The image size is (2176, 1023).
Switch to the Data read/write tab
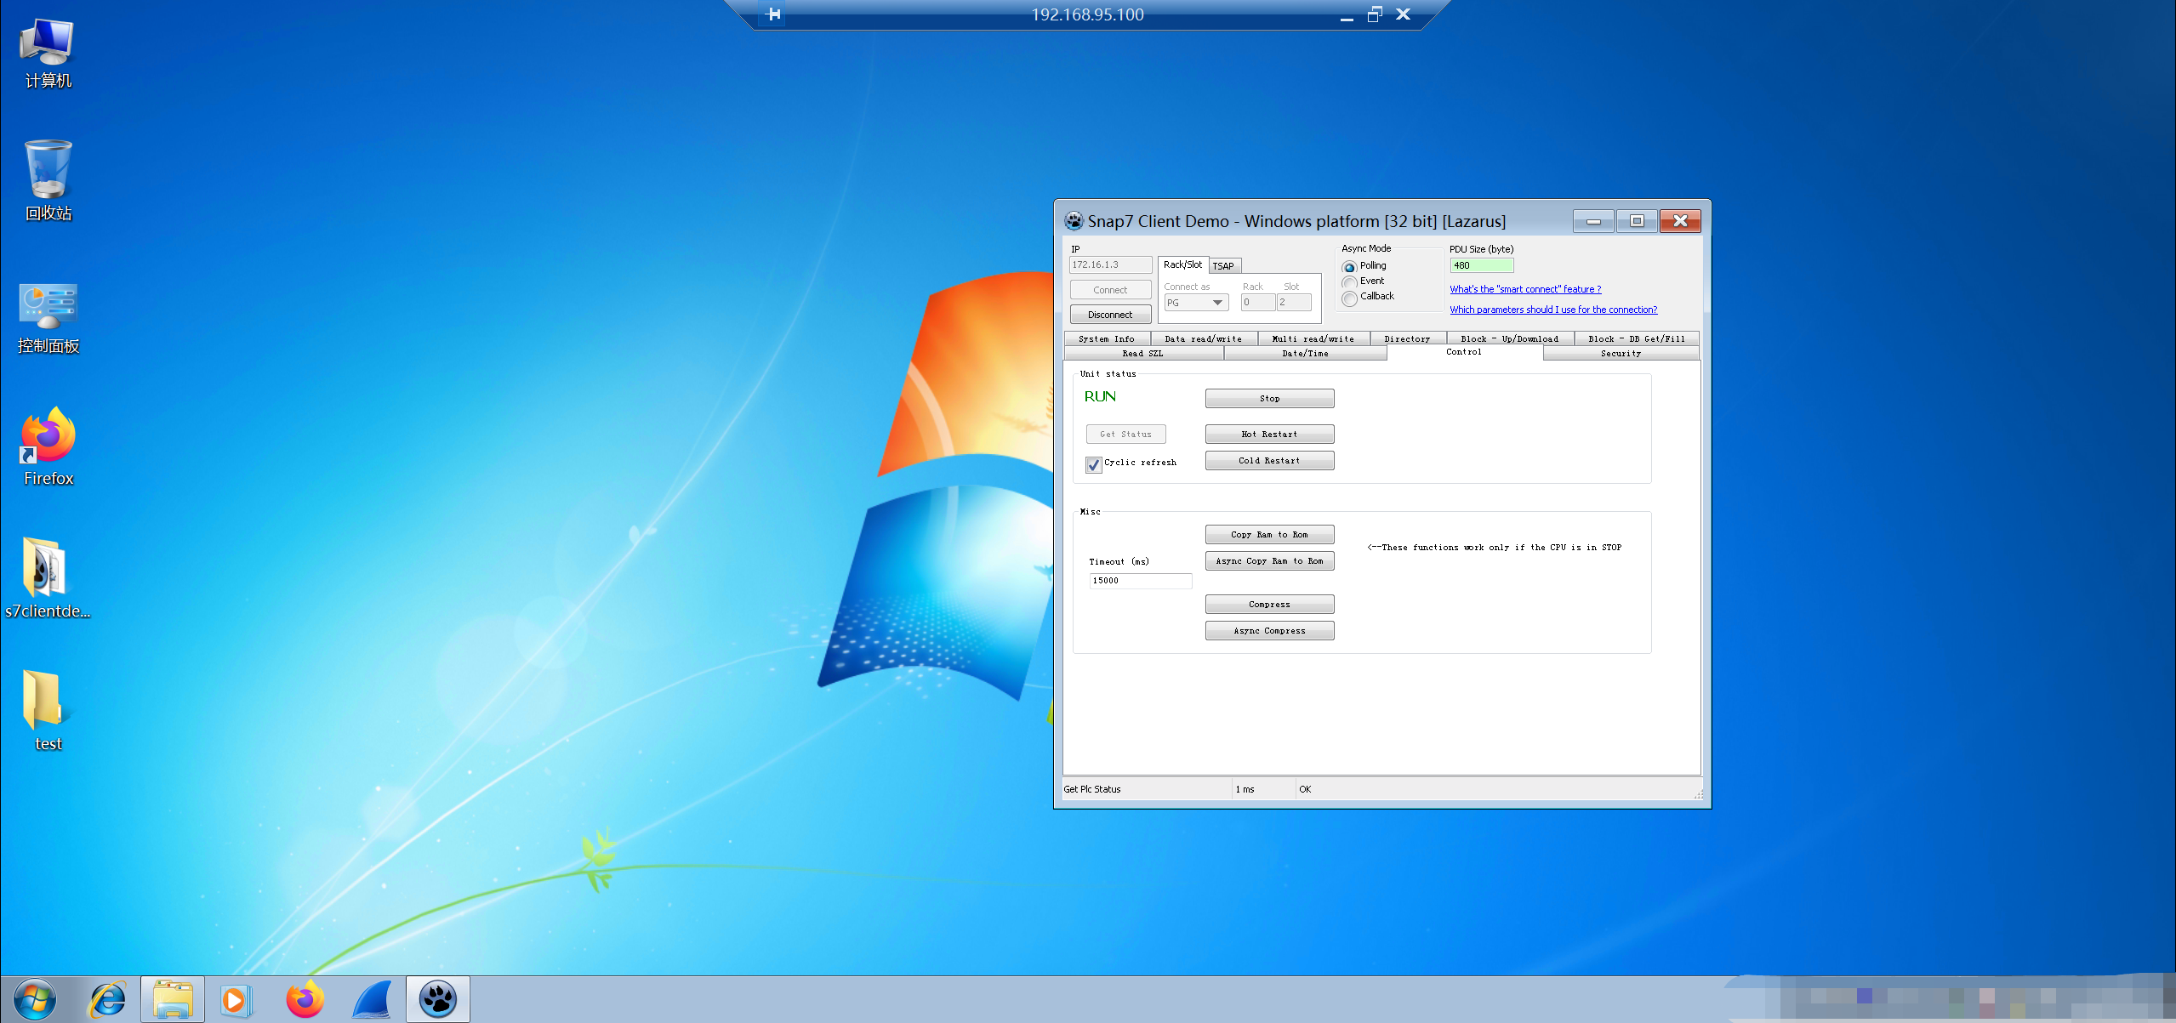coord(1203,338)
